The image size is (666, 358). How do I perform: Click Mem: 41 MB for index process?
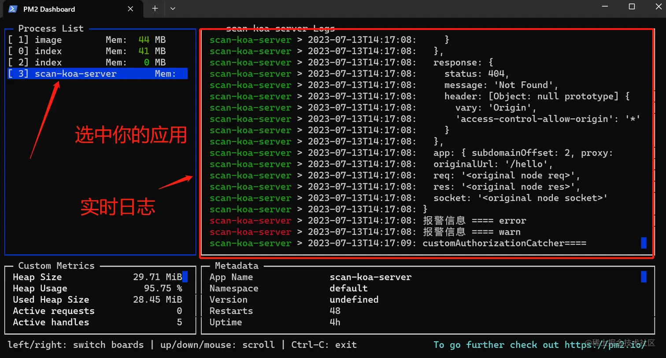136,51
